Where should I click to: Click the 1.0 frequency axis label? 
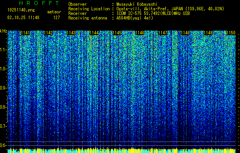pos(3,69)
